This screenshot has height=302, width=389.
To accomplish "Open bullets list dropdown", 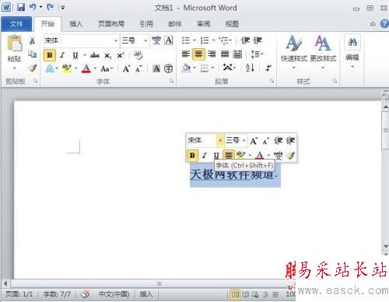I will click(x=194, y=40).
